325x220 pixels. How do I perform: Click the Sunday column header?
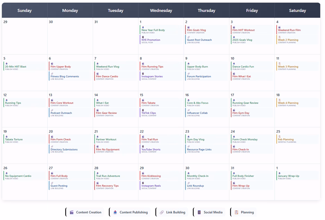pos(24,10)
